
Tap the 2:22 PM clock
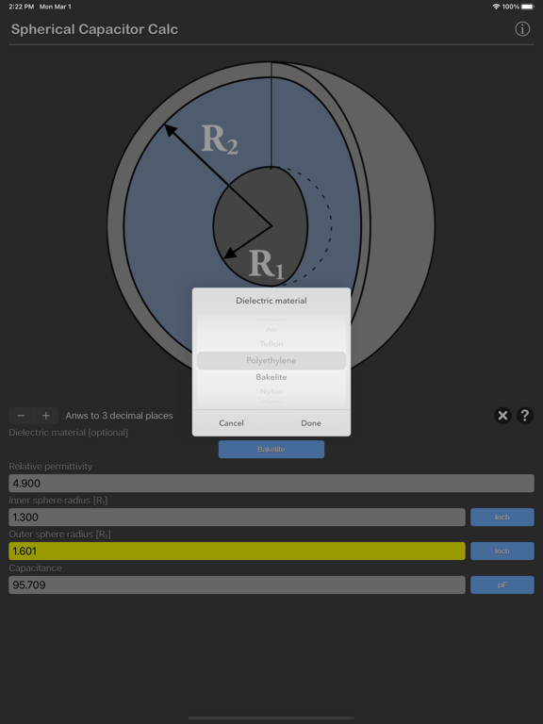click(22, 7)
